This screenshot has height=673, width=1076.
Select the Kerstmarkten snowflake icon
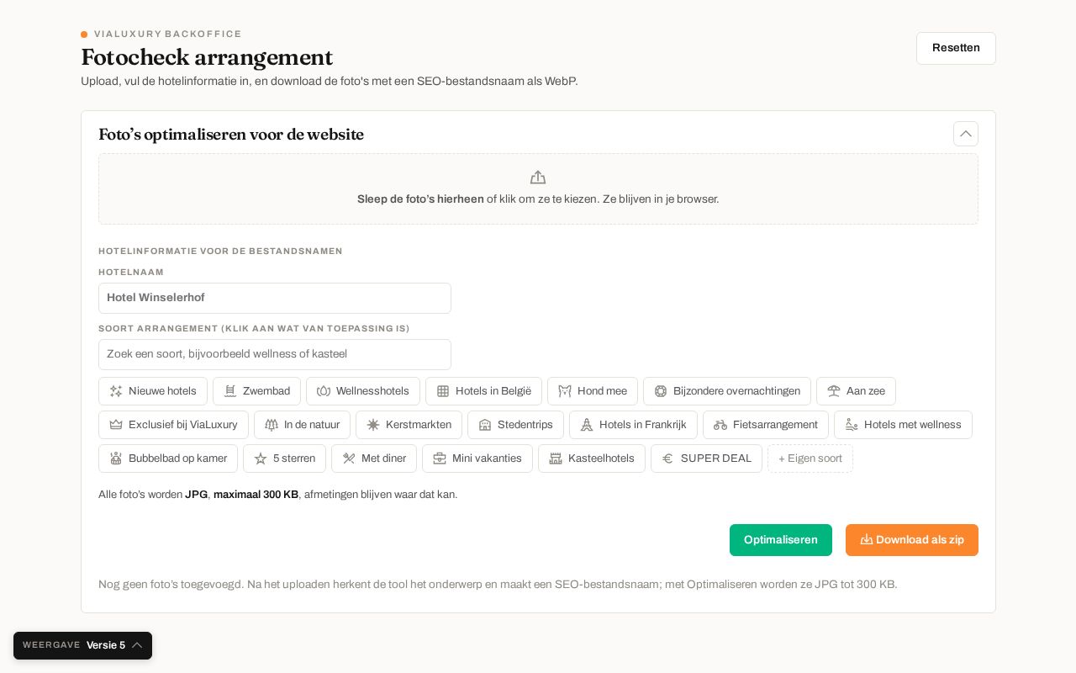click(373, 425)
